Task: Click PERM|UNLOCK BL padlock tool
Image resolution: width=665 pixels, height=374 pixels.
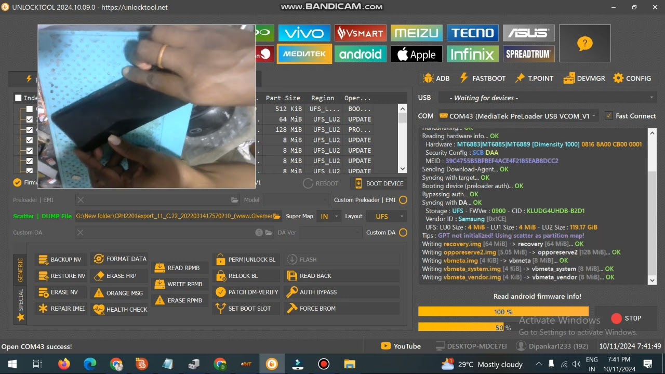Action: 246,260
